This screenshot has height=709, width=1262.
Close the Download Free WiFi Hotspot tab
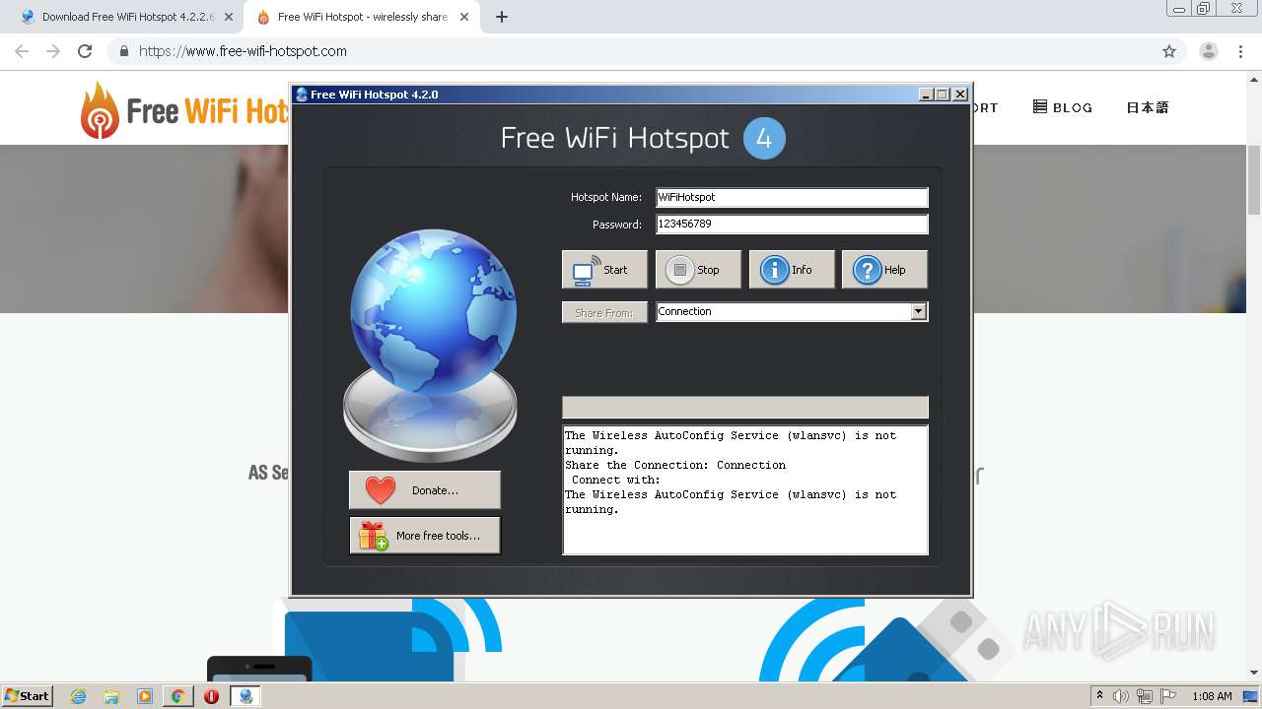coord(229,17)
